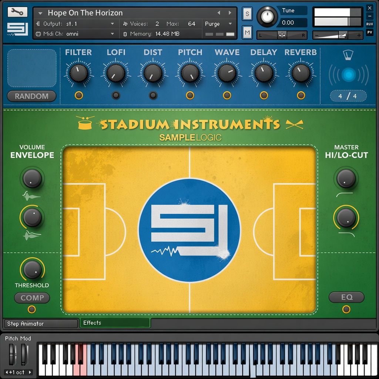The image size is (379, 379).
Task: Click the metronome icon
Action: point(348,55)
